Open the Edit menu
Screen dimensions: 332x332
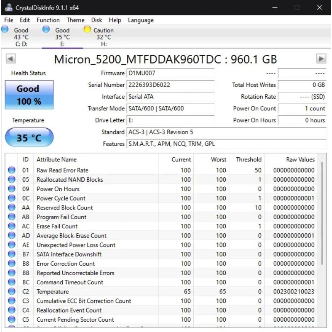coord(25,20)
